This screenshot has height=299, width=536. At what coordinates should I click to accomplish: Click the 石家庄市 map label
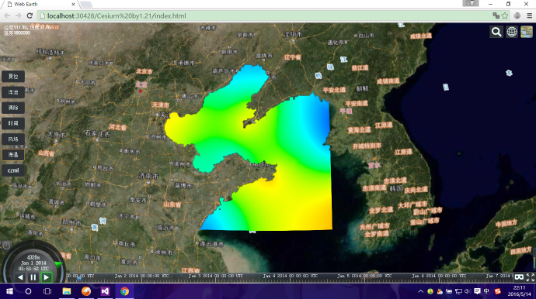pyautogui.click(x=97, y=133)
